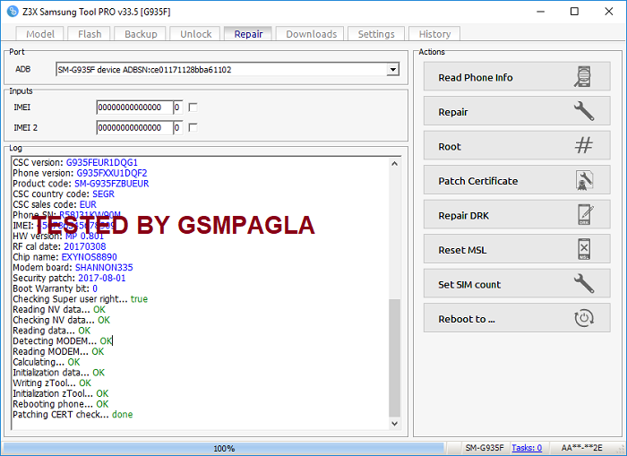Click Patching CERT check... done line

tap(73, 415)
